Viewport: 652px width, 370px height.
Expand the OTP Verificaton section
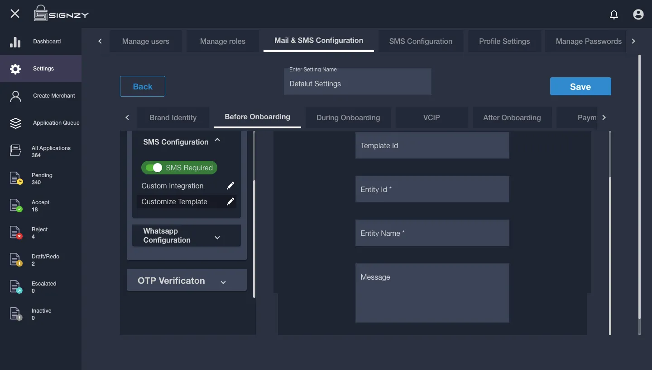tap(223, 282)
